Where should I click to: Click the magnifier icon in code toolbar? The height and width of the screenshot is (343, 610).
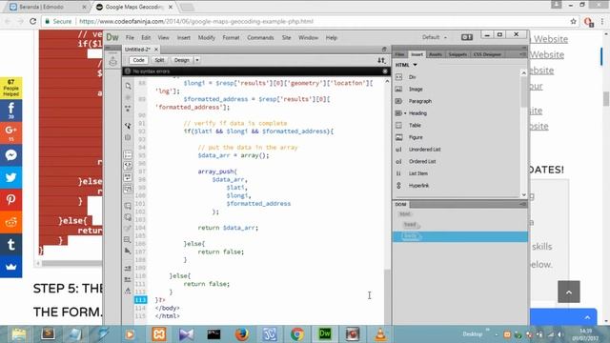[x=128, y=86]
